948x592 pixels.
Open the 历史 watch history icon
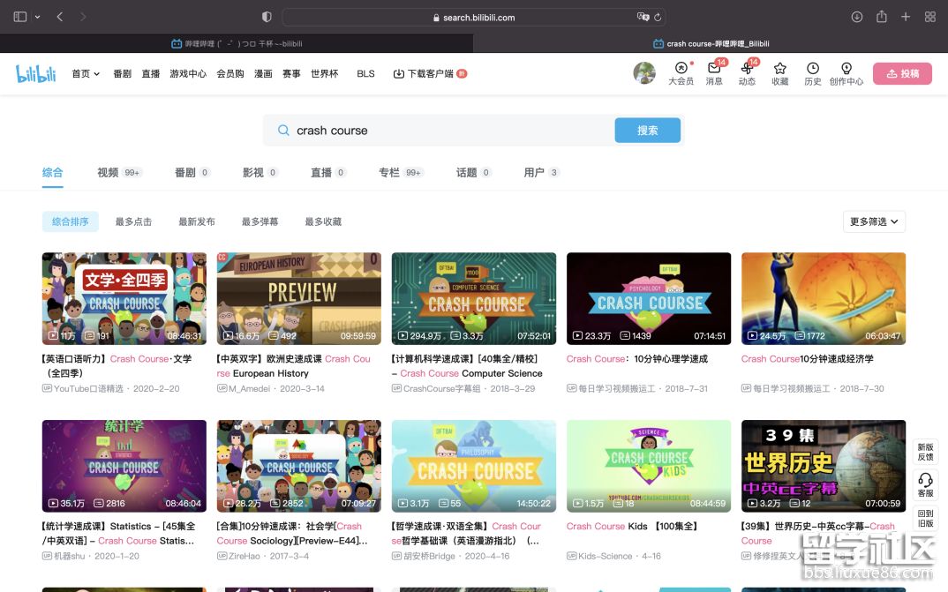(812, 69)
